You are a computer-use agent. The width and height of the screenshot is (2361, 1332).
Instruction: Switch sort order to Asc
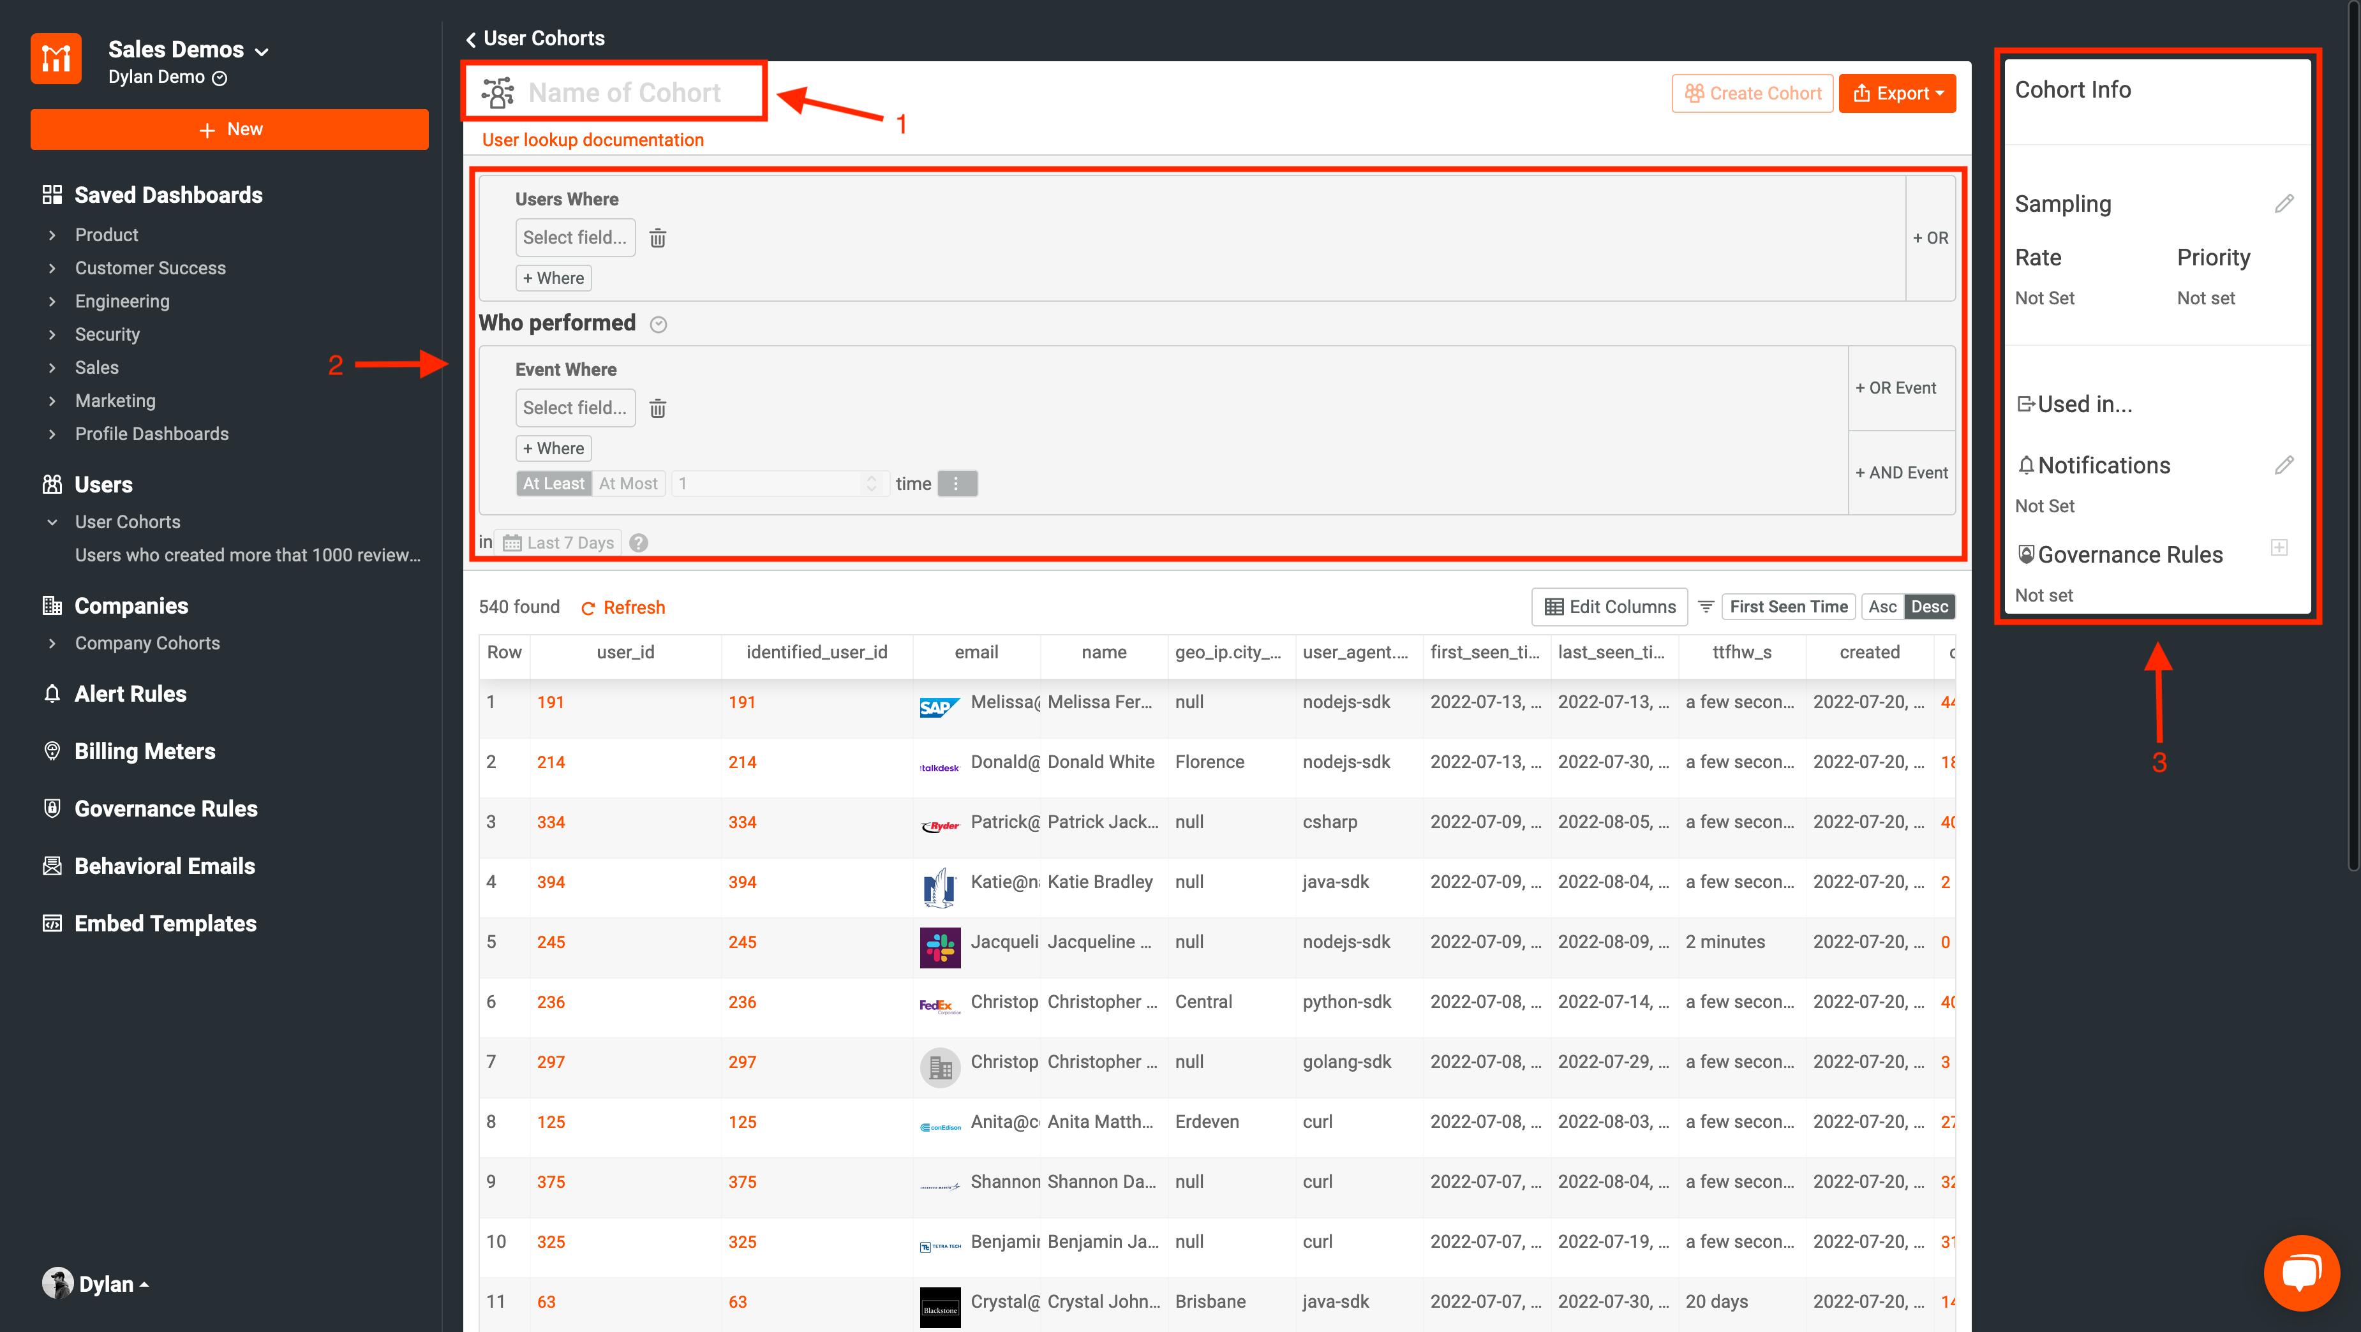(1882, 607)
